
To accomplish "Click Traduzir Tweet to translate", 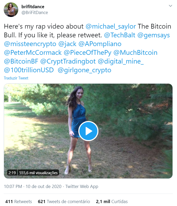I will point(16,78).
